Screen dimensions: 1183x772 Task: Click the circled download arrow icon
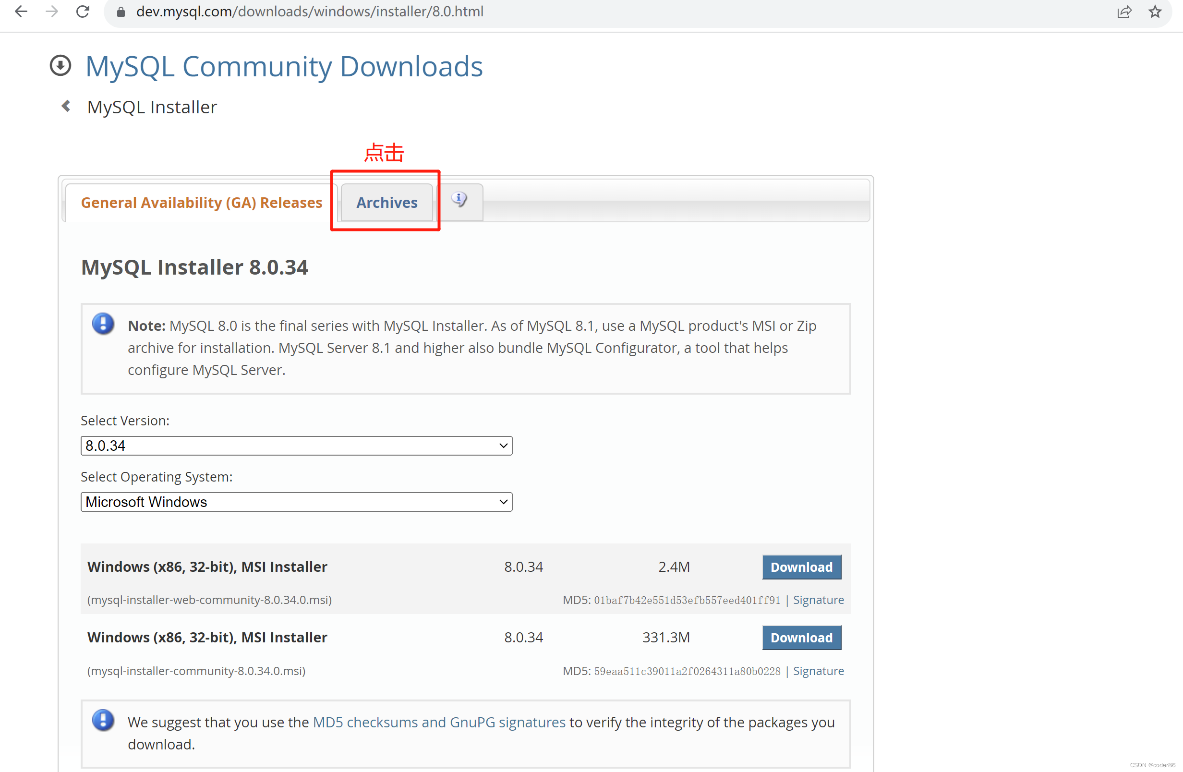pyautogui.click(x=60, y=66)
